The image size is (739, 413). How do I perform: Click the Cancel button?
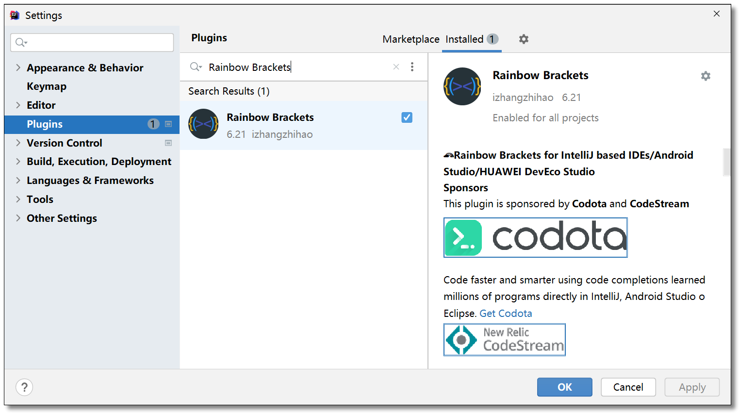[628, 387]
